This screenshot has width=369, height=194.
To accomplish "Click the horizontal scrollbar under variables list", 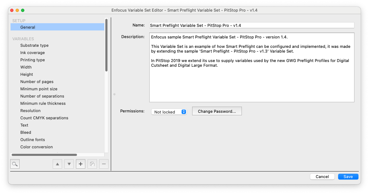I will (x=44, y=155).
